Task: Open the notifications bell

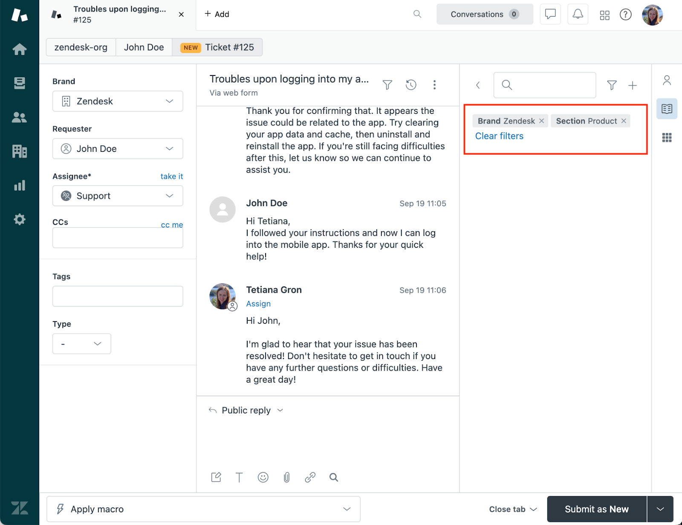Action: (578, 14)
